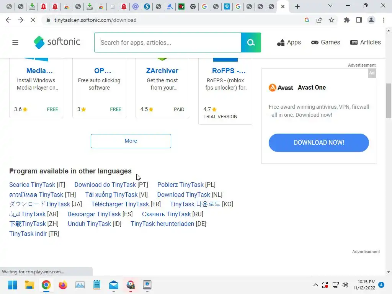This screenshot has height=294, width=392.
Task: Open the Games section
Action: click(325, 42)
